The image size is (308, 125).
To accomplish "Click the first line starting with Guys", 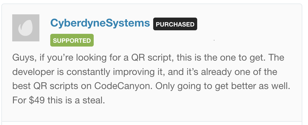I will tap(148, 58).
